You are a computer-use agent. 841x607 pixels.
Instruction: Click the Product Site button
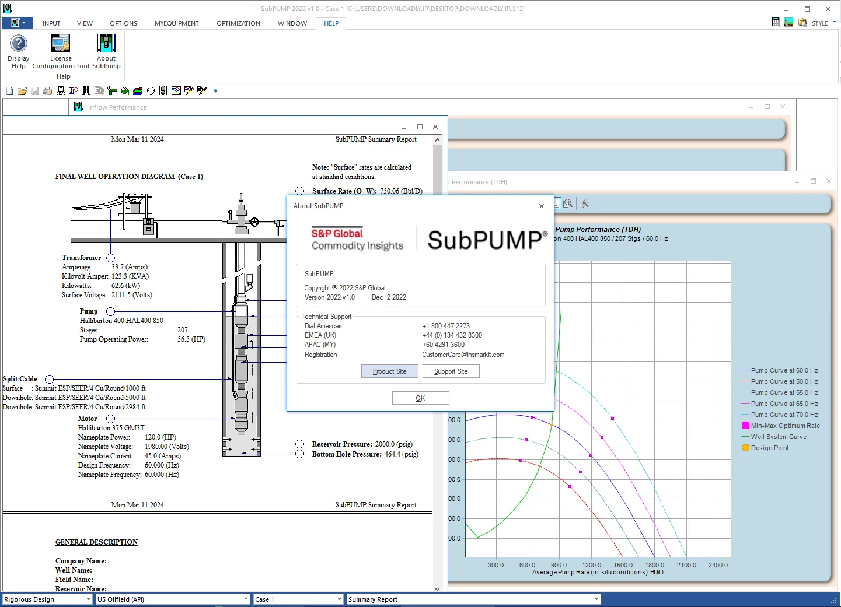tap(390, 371)
